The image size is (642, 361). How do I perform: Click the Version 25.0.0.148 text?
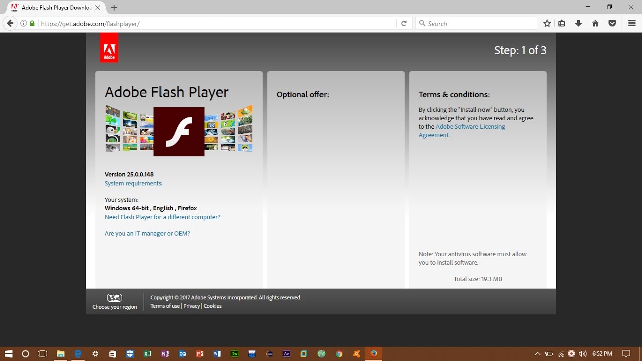(x=129, y=174)
